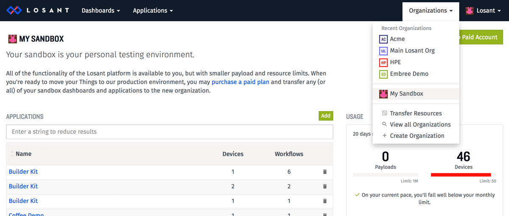Viewport: 509px width, 216px height.
Task: Click the ED badge icon
Action: 383,74
